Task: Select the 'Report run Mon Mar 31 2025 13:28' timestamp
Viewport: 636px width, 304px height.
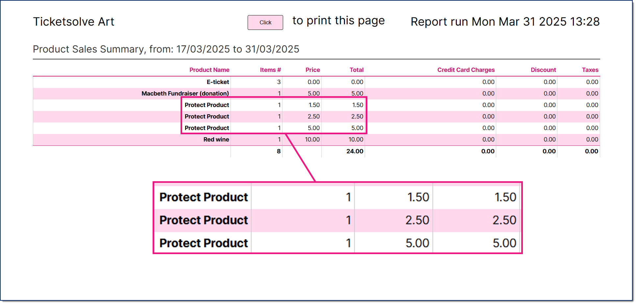Action: (505, 22)
